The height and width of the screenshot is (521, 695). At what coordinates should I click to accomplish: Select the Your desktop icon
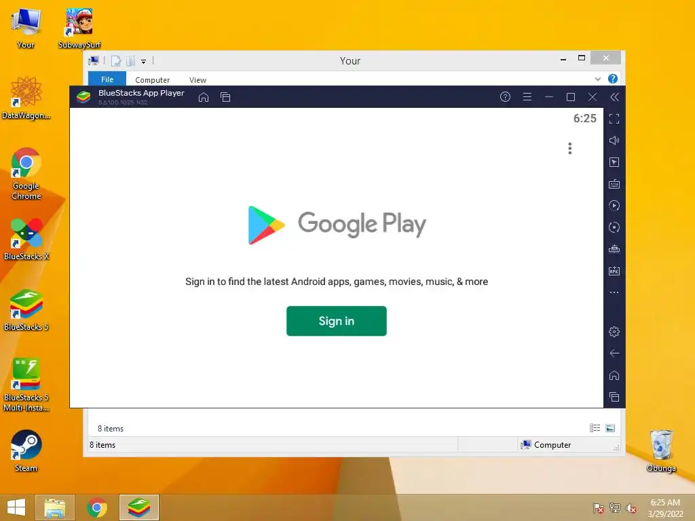pyautogui.click(x=26, y=27)
